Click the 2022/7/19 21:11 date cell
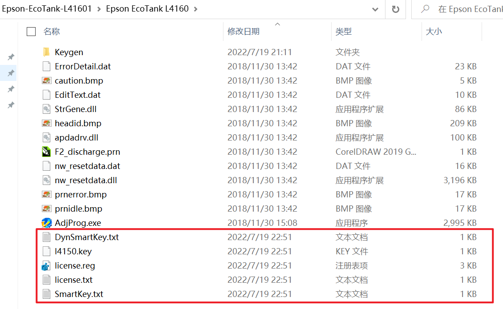503x309 pixels. 260,52
